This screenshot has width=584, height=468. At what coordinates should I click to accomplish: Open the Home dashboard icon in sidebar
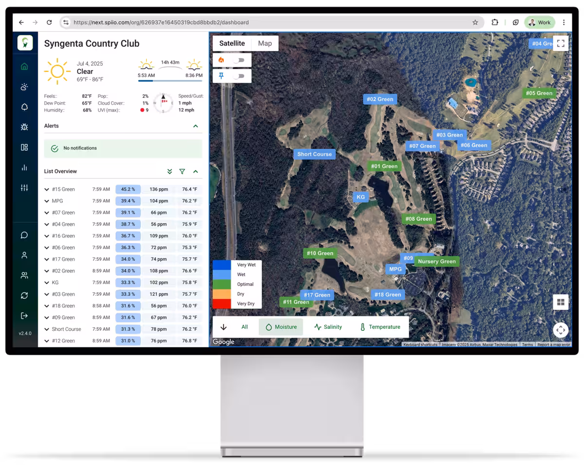(x=24, y=67)
